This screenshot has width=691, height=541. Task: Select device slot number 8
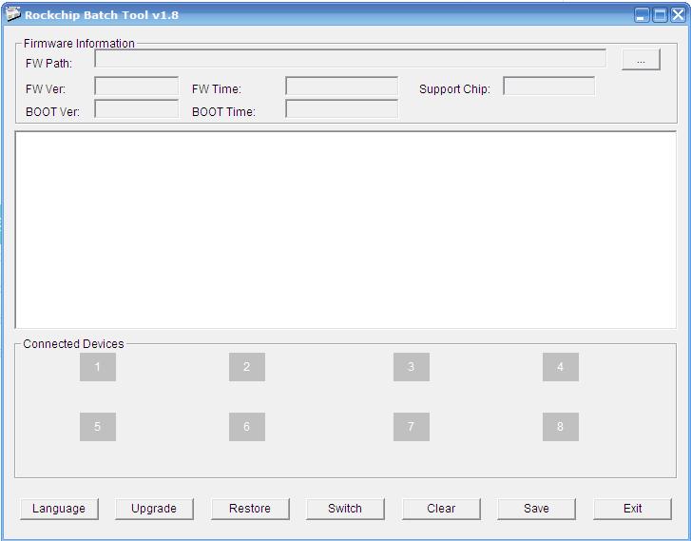pos(560,427)
